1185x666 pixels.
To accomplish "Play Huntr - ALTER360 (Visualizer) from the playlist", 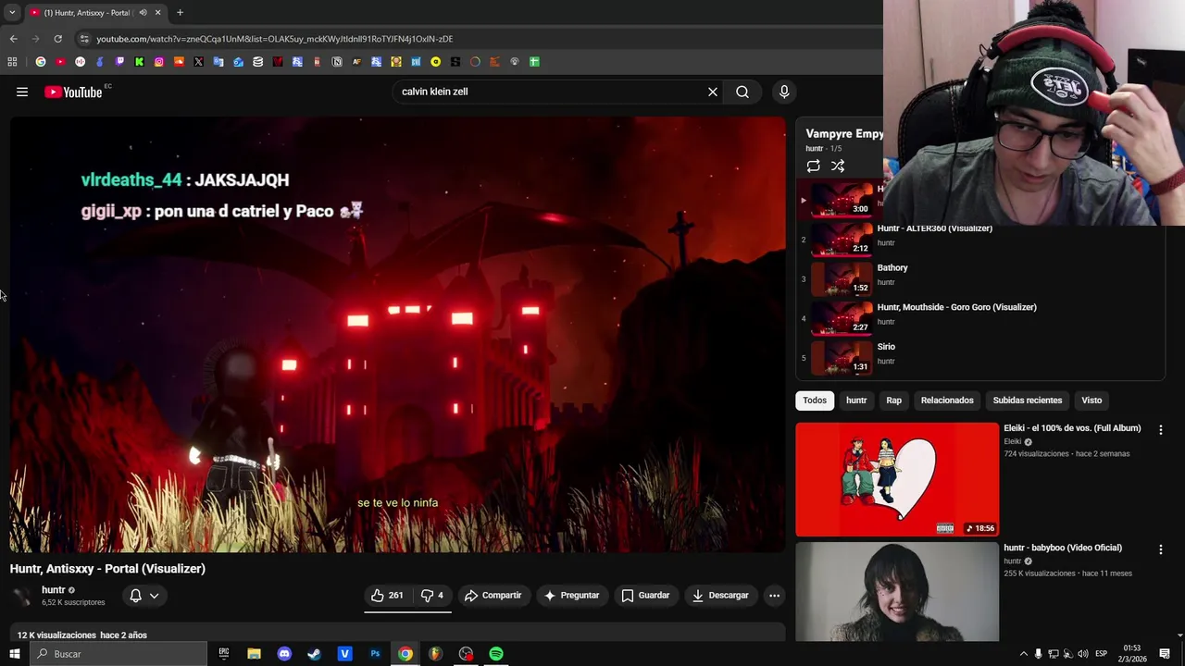I will (x=981, y=239).
